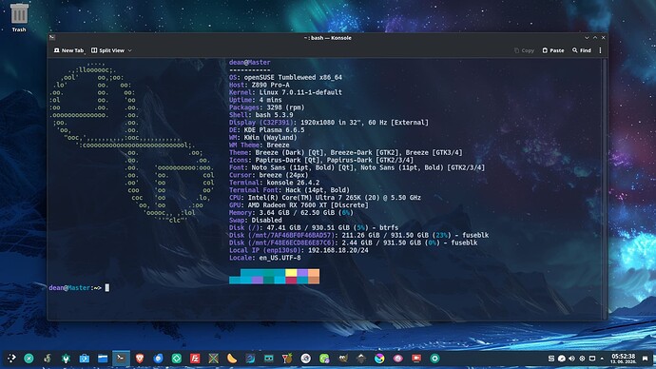Click the 'Disk (/)' btrfs line
This screenshot has width=656, height=369.
pos(314,227)
